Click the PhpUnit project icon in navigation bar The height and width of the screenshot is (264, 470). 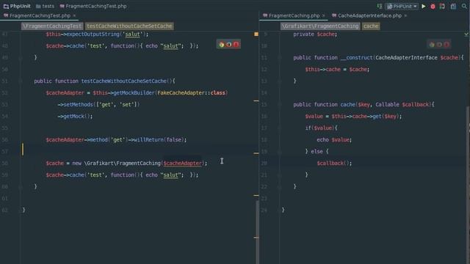click(x=6, y=6)
